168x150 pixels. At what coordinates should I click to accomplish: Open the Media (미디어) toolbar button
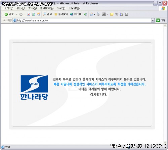[x=76, y=14]
